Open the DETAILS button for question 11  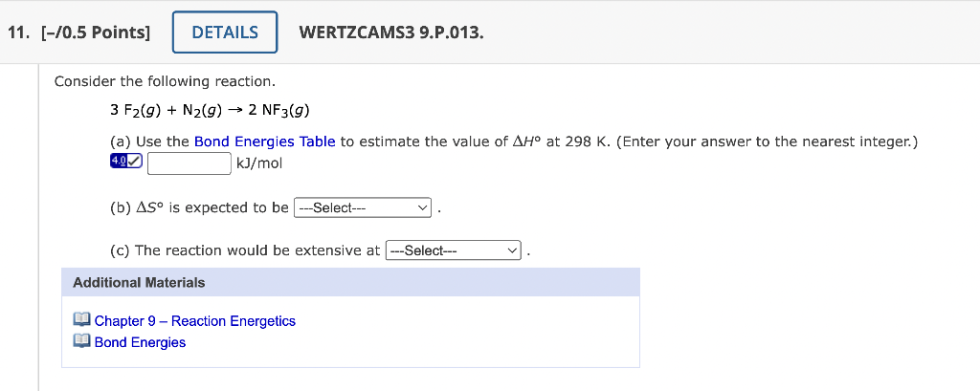pyautogui.click(x=225, y=33)
